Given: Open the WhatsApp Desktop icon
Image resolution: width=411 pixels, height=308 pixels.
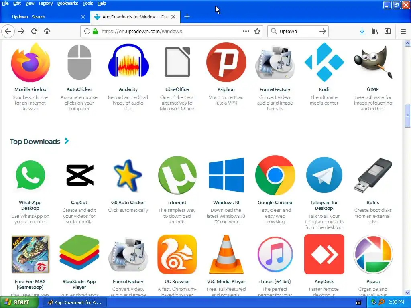Looking at the screenshot, I should (31, 175).
